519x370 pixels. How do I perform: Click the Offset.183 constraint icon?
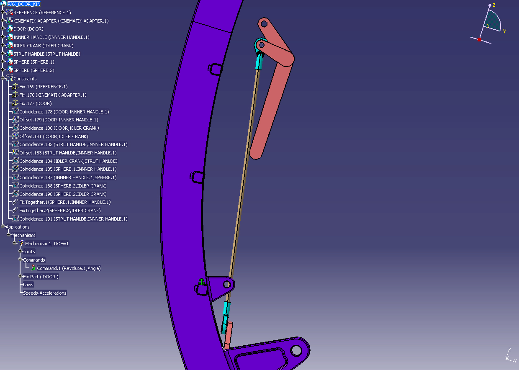15,152
